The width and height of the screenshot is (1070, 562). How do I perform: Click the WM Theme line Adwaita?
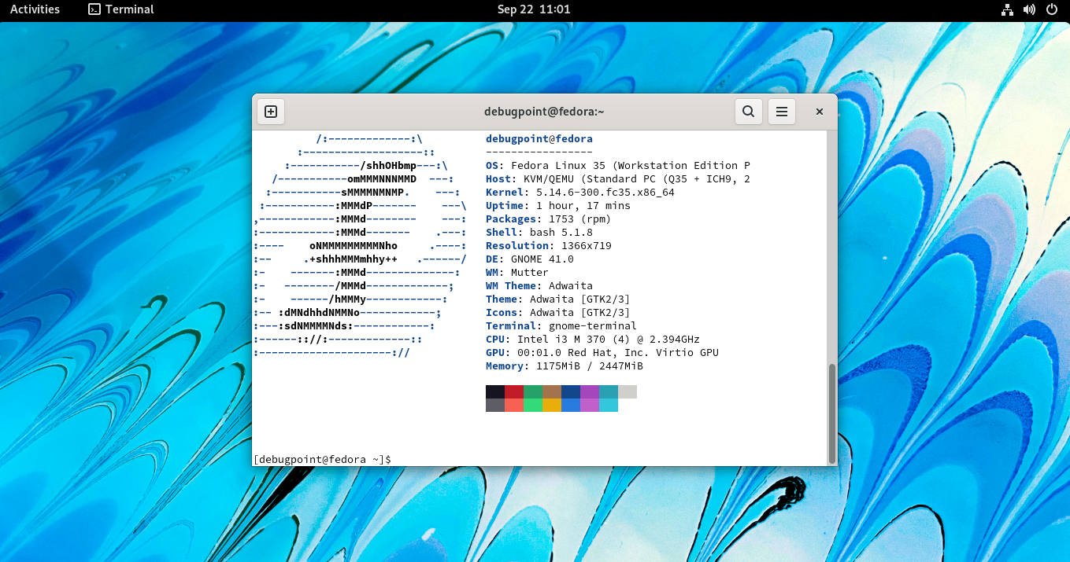(x=539, y=286)
